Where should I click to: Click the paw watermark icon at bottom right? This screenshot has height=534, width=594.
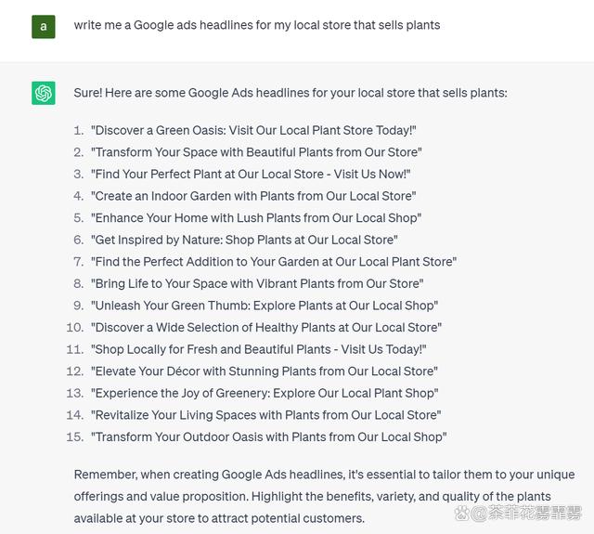(x=461, y=514)
